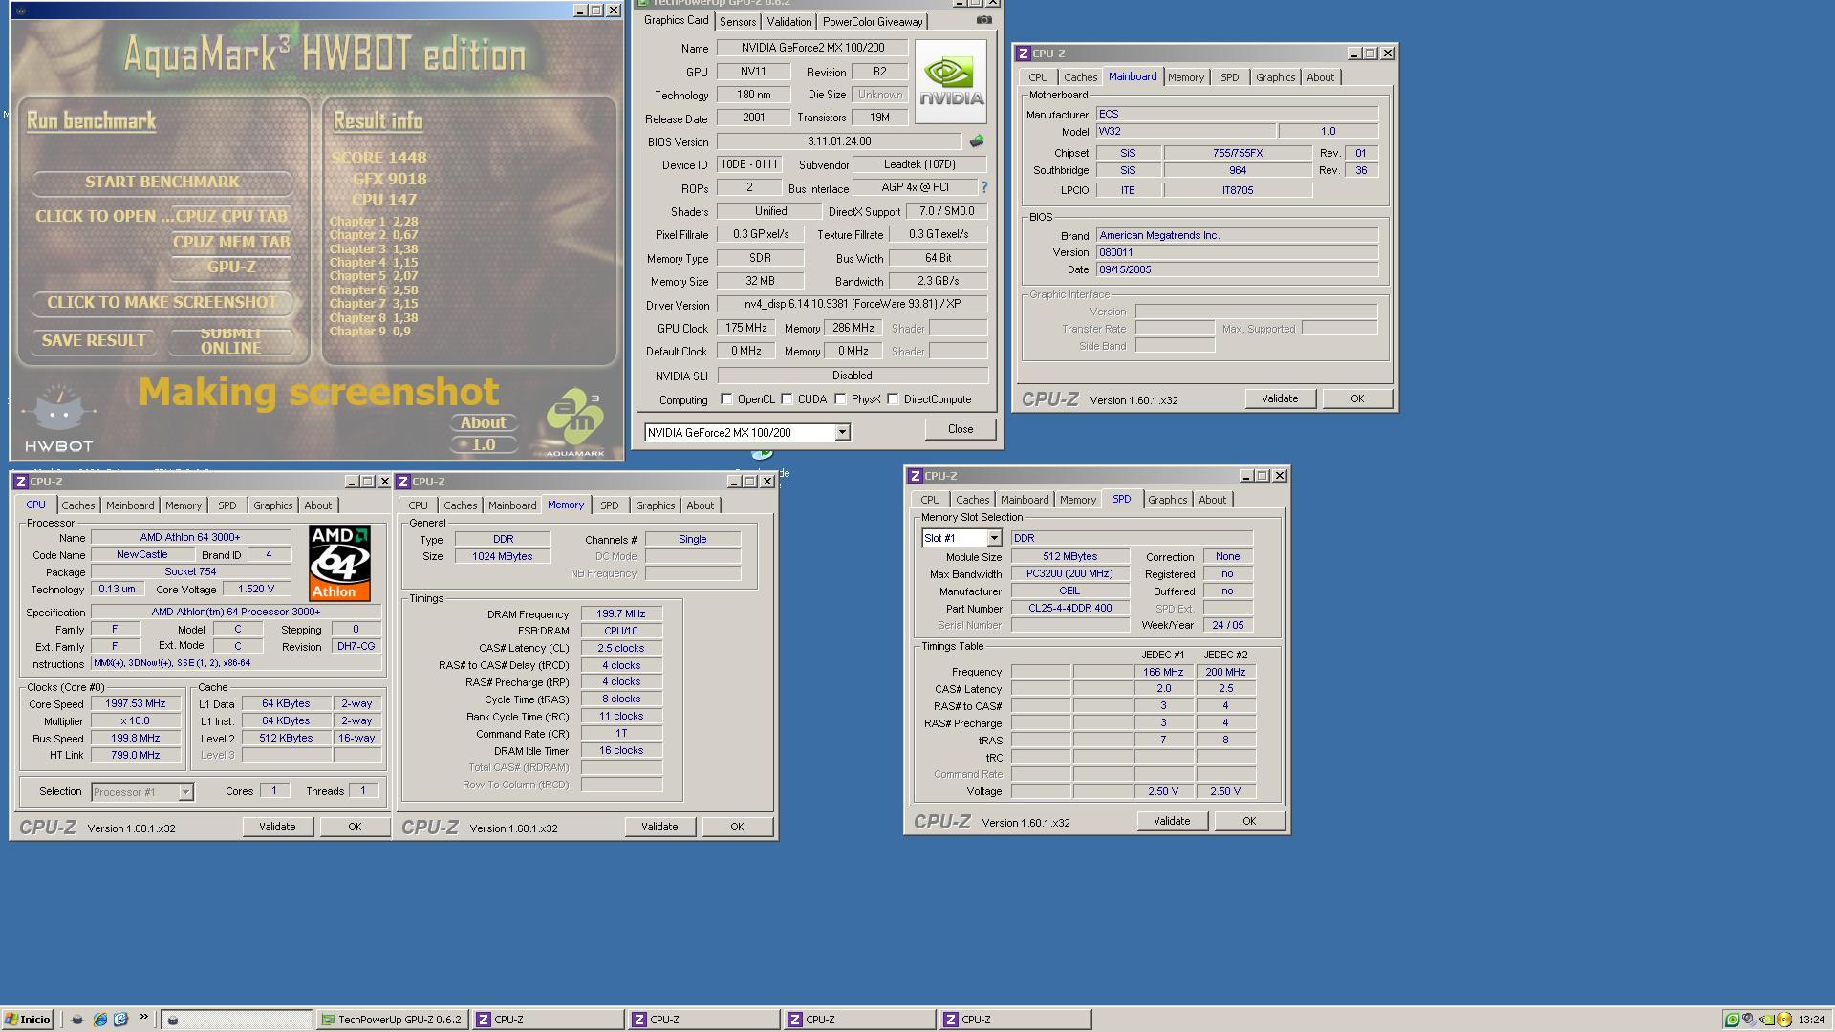Click the BIOS save chip icon in GPU-Z
1835x1032 pixels.
(x=977, y=141)
